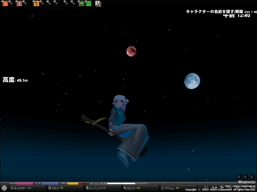Click the http://www.mabinogi.jp link
The height and width of the screenshot is (192, 257).
[x=240, y=186]
